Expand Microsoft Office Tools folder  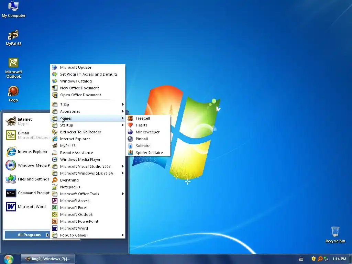click(x=88, y=194)
